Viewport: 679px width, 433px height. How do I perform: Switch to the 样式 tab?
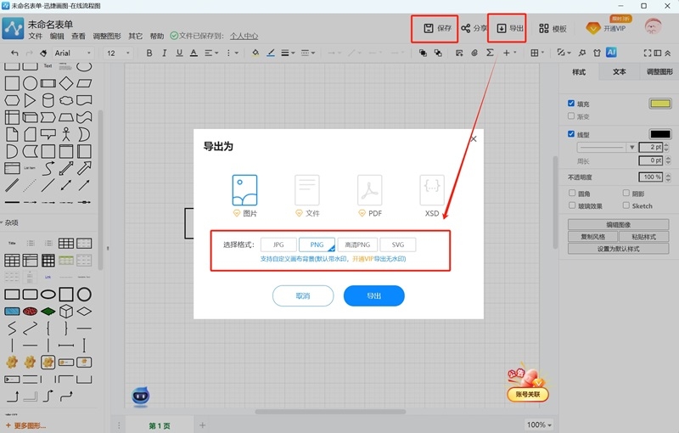tap(579, 72)
